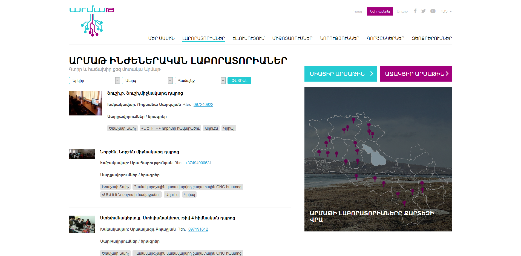Screen dimensions: 521x256
Task: Click Աղուէս tag under Նորշեն school
Action: [x=172, y=195]
